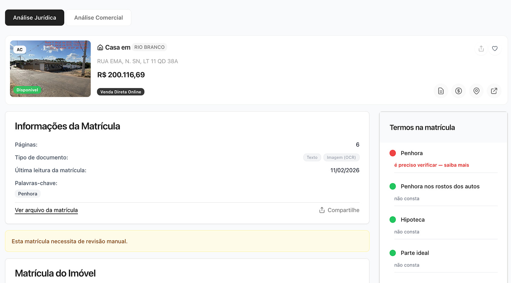Image resolution: width=511 pixels, height=283 pixels.
Task: Open the external link icon button
Action: point(494,91)
